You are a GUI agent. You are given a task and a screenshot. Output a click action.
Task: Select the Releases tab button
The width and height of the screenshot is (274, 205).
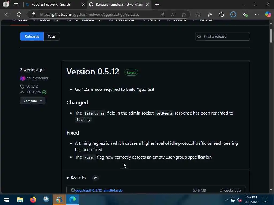click(x=32, y=36)
